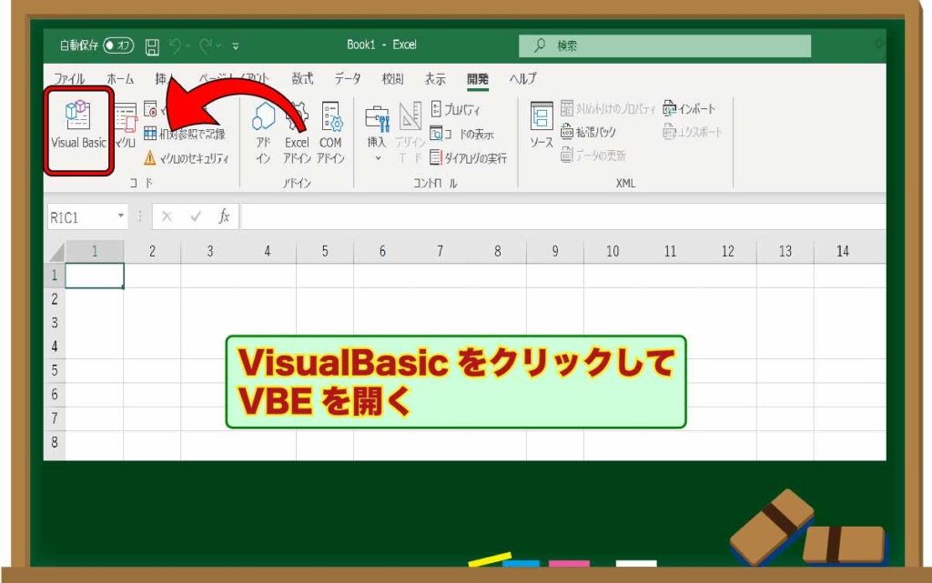The height and width of the screenshot is (583, 932).
Task: Expand Customize Quick Access Toolbar arrow
Action: click(x=236, y=45)
